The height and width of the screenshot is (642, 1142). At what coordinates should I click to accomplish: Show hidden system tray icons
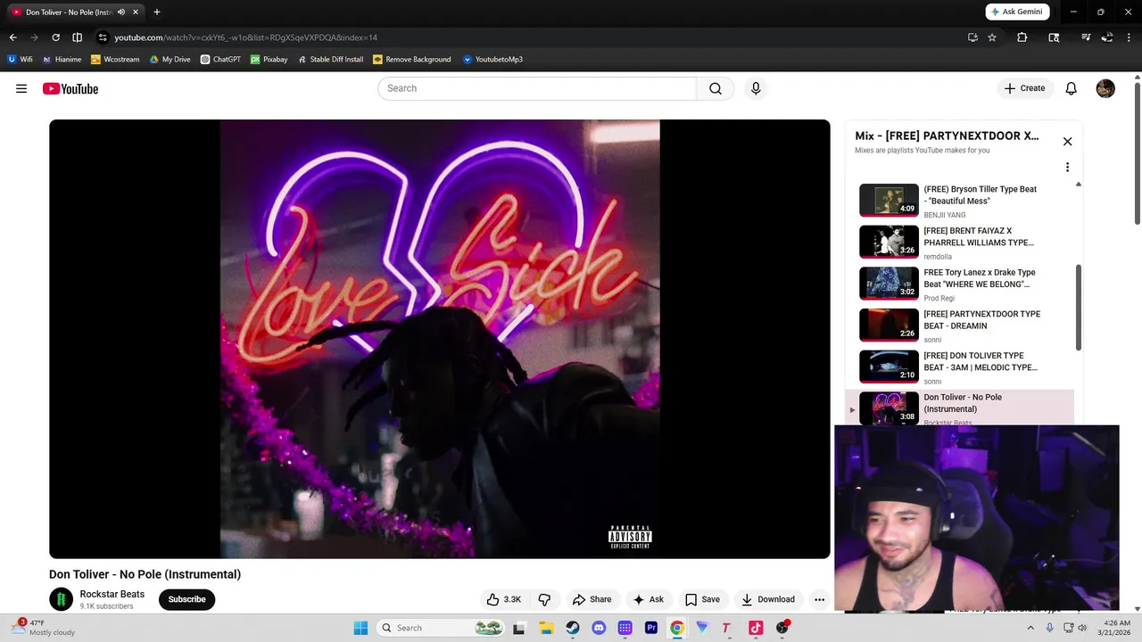1030,628
